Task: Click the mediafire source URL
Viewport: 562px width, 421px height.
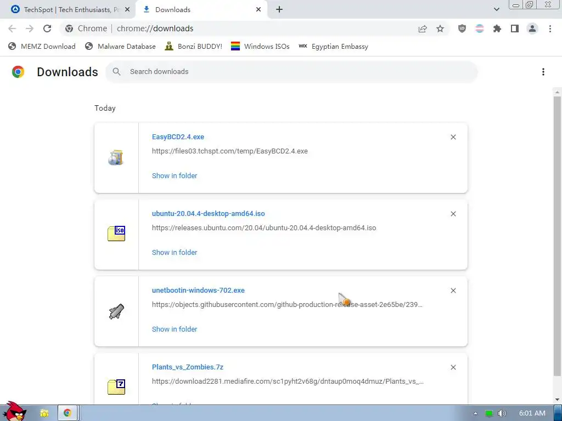Action: coord(288,382)
